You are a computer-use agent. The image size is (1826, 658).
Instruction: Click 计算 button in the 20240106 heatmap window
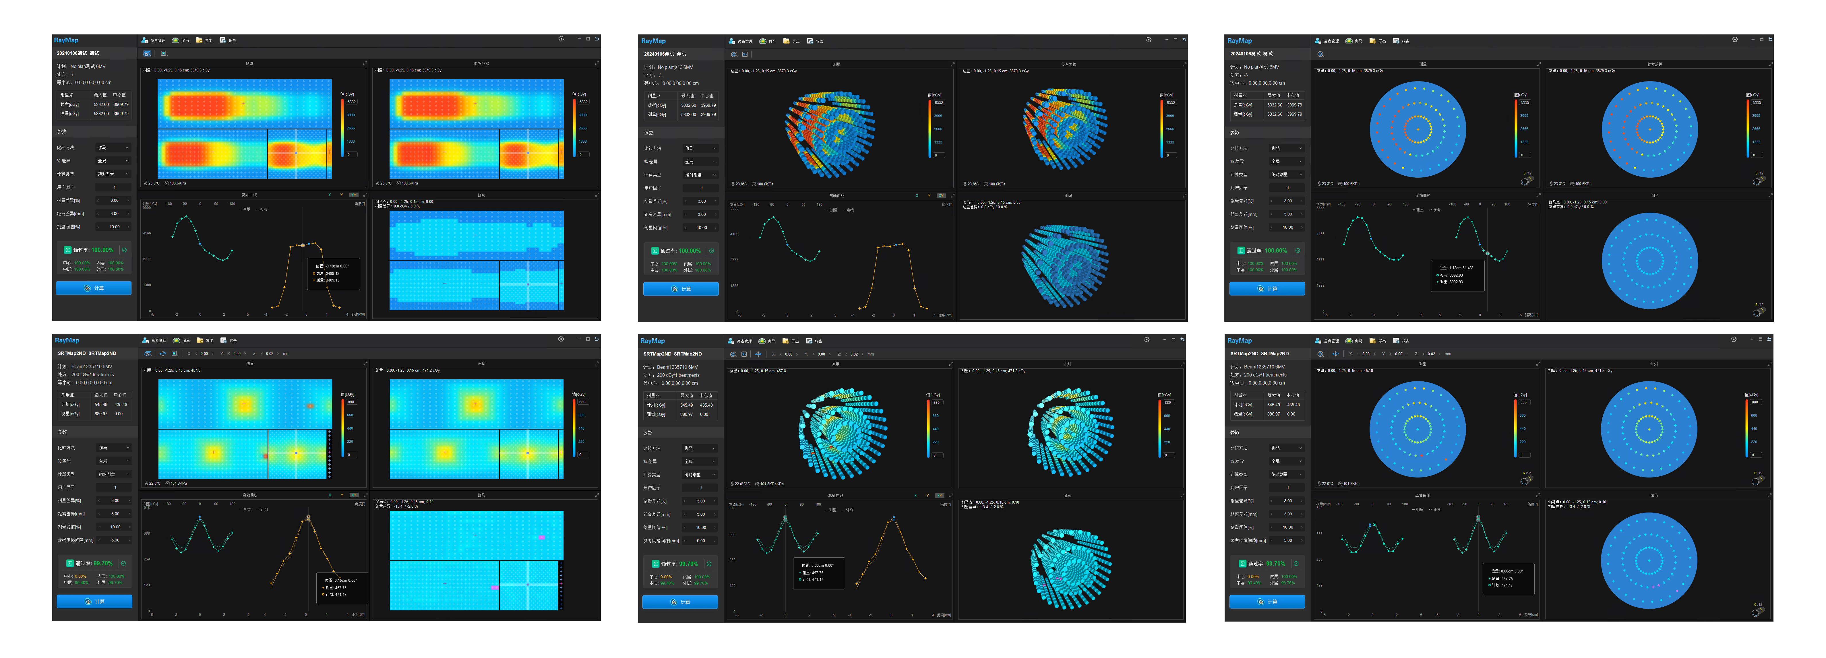(x=94, y=288)
